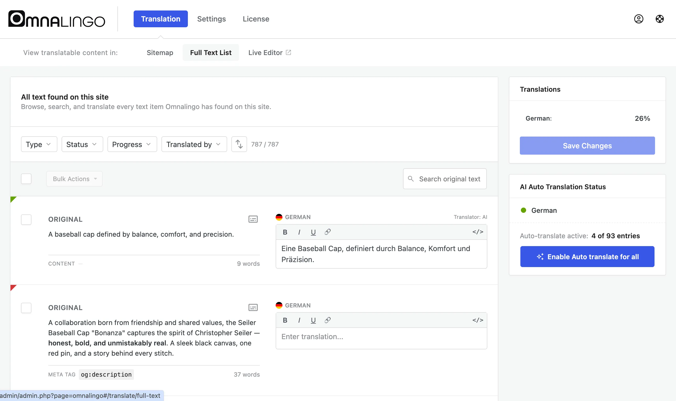Apply bold in baseball cap translation editor

tap(285, 232)
